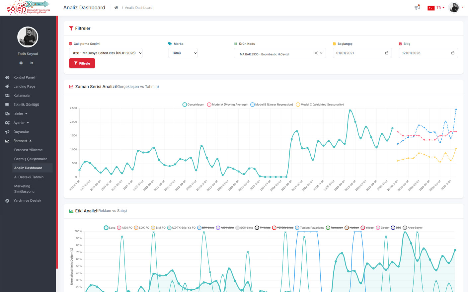Open the TR language dropdown

[x=436, y=8]
